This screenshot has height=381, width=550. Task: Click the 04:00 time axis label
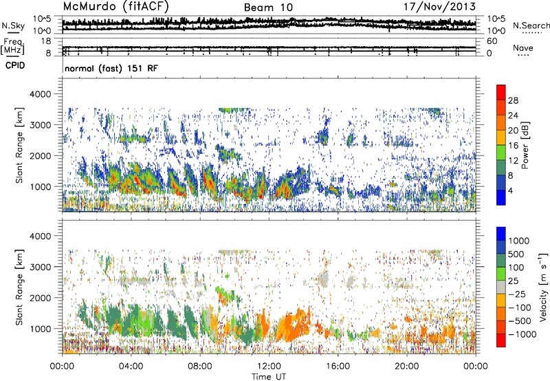click(131, 367)
